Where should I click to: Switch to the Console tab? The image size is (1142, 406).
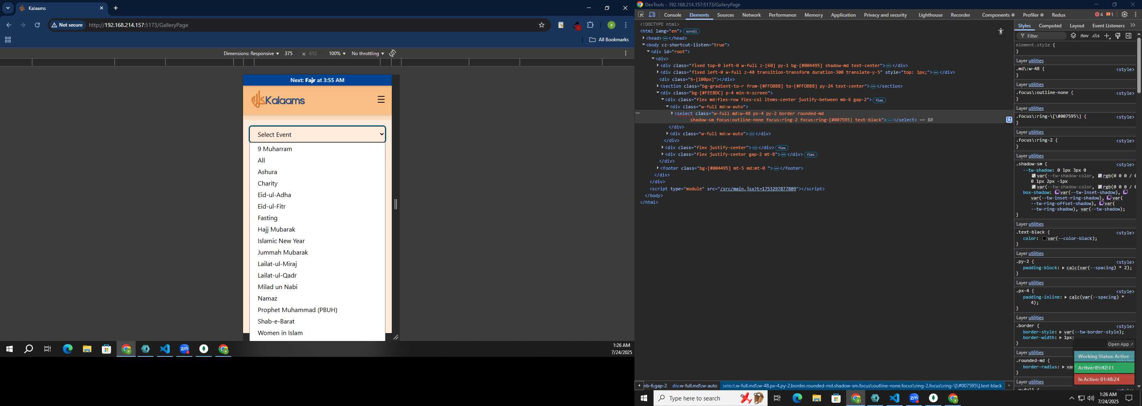pos(673,15)
